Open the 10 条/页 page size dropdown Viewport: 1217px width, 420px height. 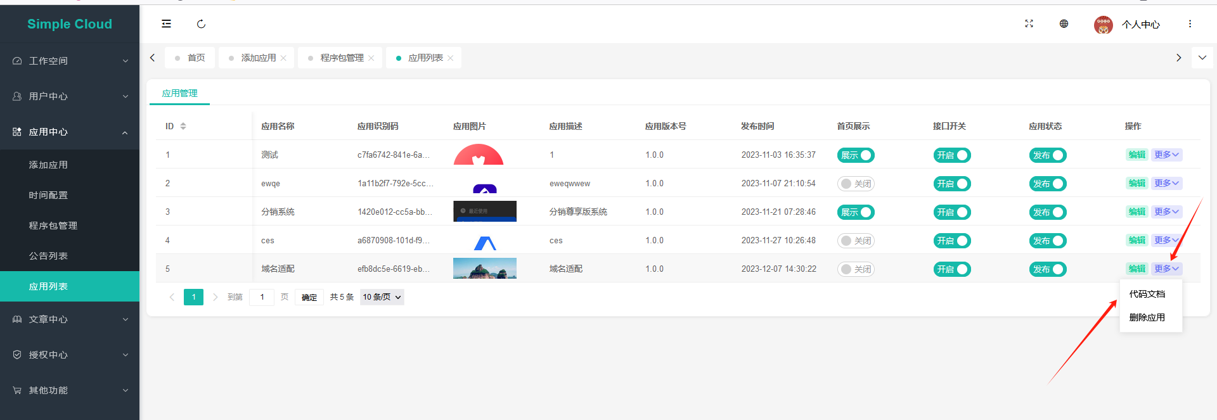tap(382, 297)
